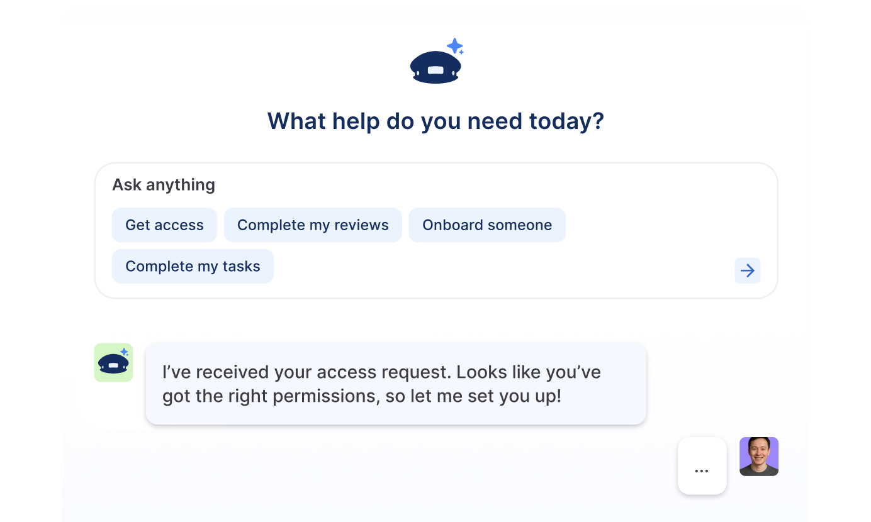
Task: Choose the Onboard someone option
Action: point(486,225)
